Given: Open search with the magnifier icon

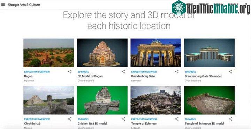Looking at the screenshot, I should [246, 5].
